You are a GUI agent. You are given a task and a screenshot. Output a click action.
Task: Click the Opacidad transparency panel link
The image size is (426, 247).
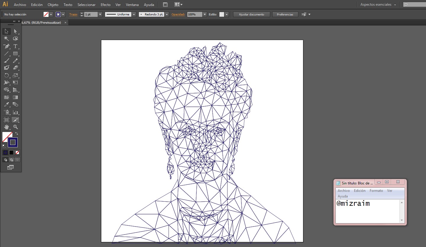click(x=178, y=14)
